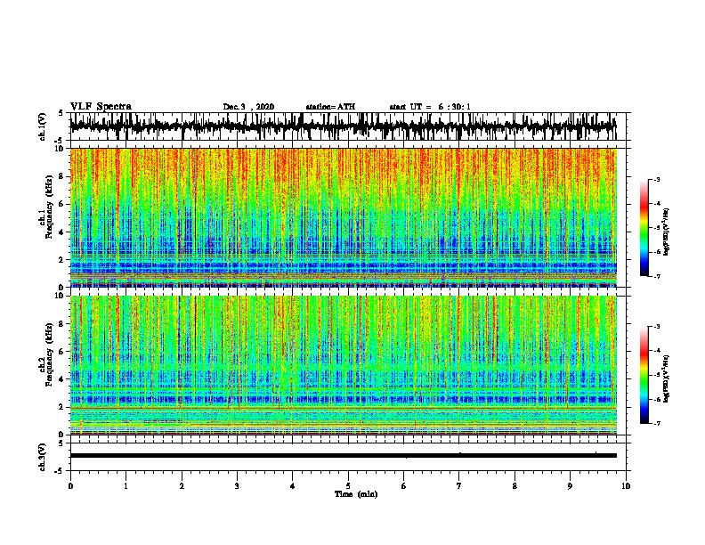Click the "10" kHz tick of ch.1 spectrogram
Viewport: 705px width, 545px height.
click(x=61, y=149)
